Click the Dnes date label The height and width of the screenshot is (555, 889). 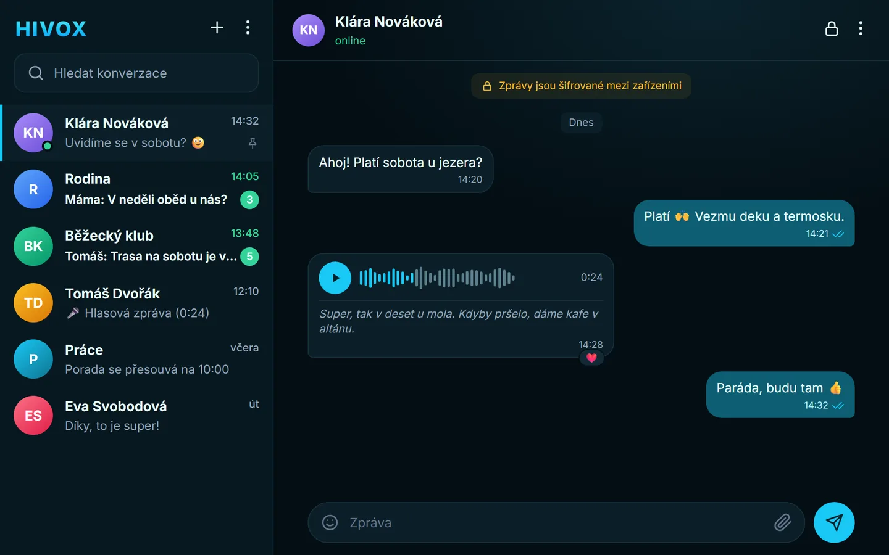click(581, 122)
